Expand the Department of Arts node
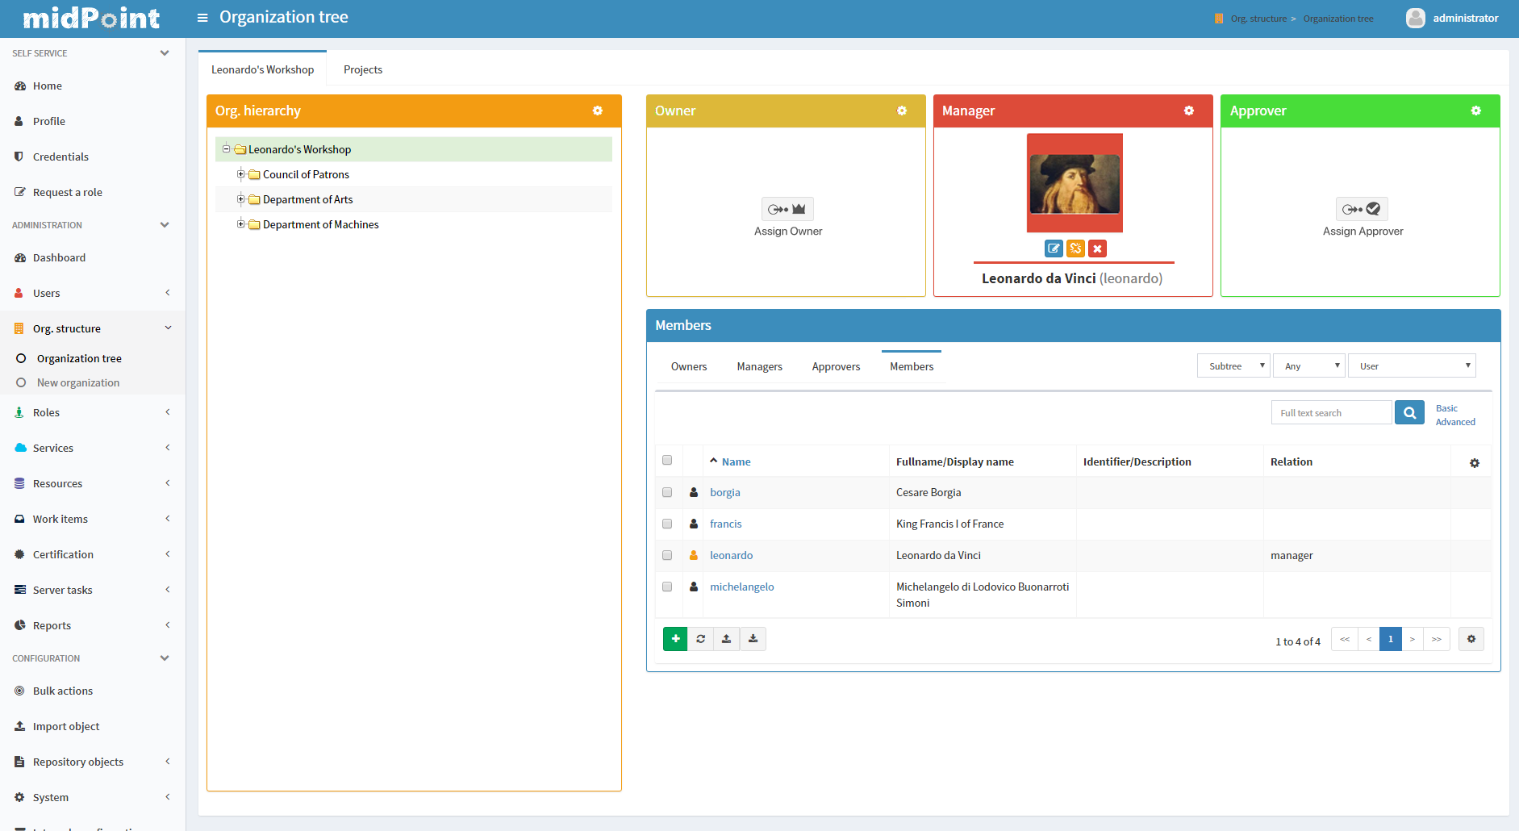The width and height of the screenshot is (1519, 831). click(x=240, y=199)
